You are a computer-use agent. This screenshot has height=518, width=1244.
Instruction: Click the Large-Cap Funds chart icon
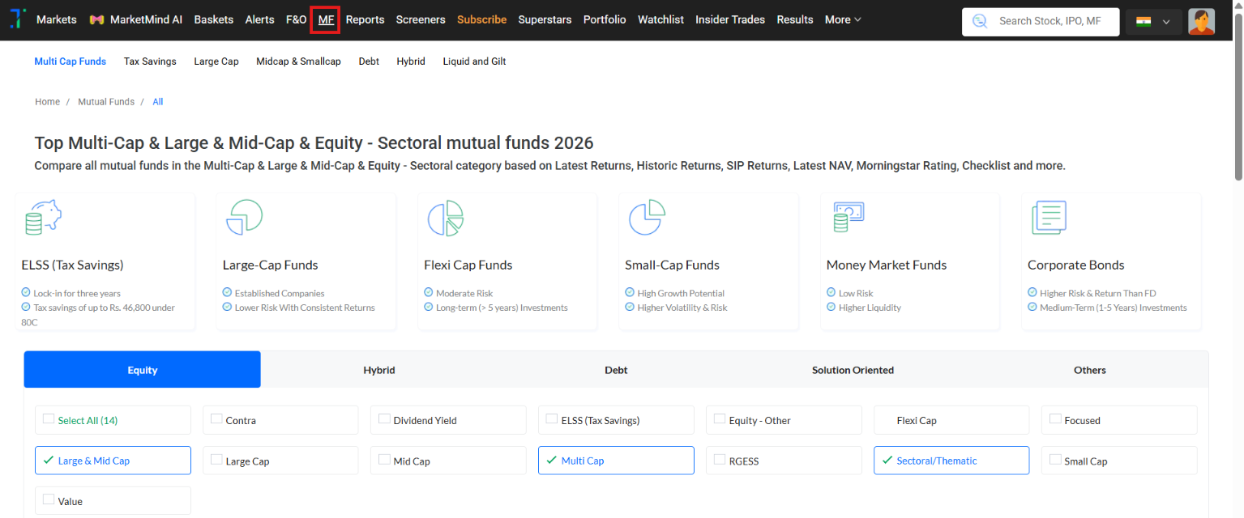tap(243, 217)
